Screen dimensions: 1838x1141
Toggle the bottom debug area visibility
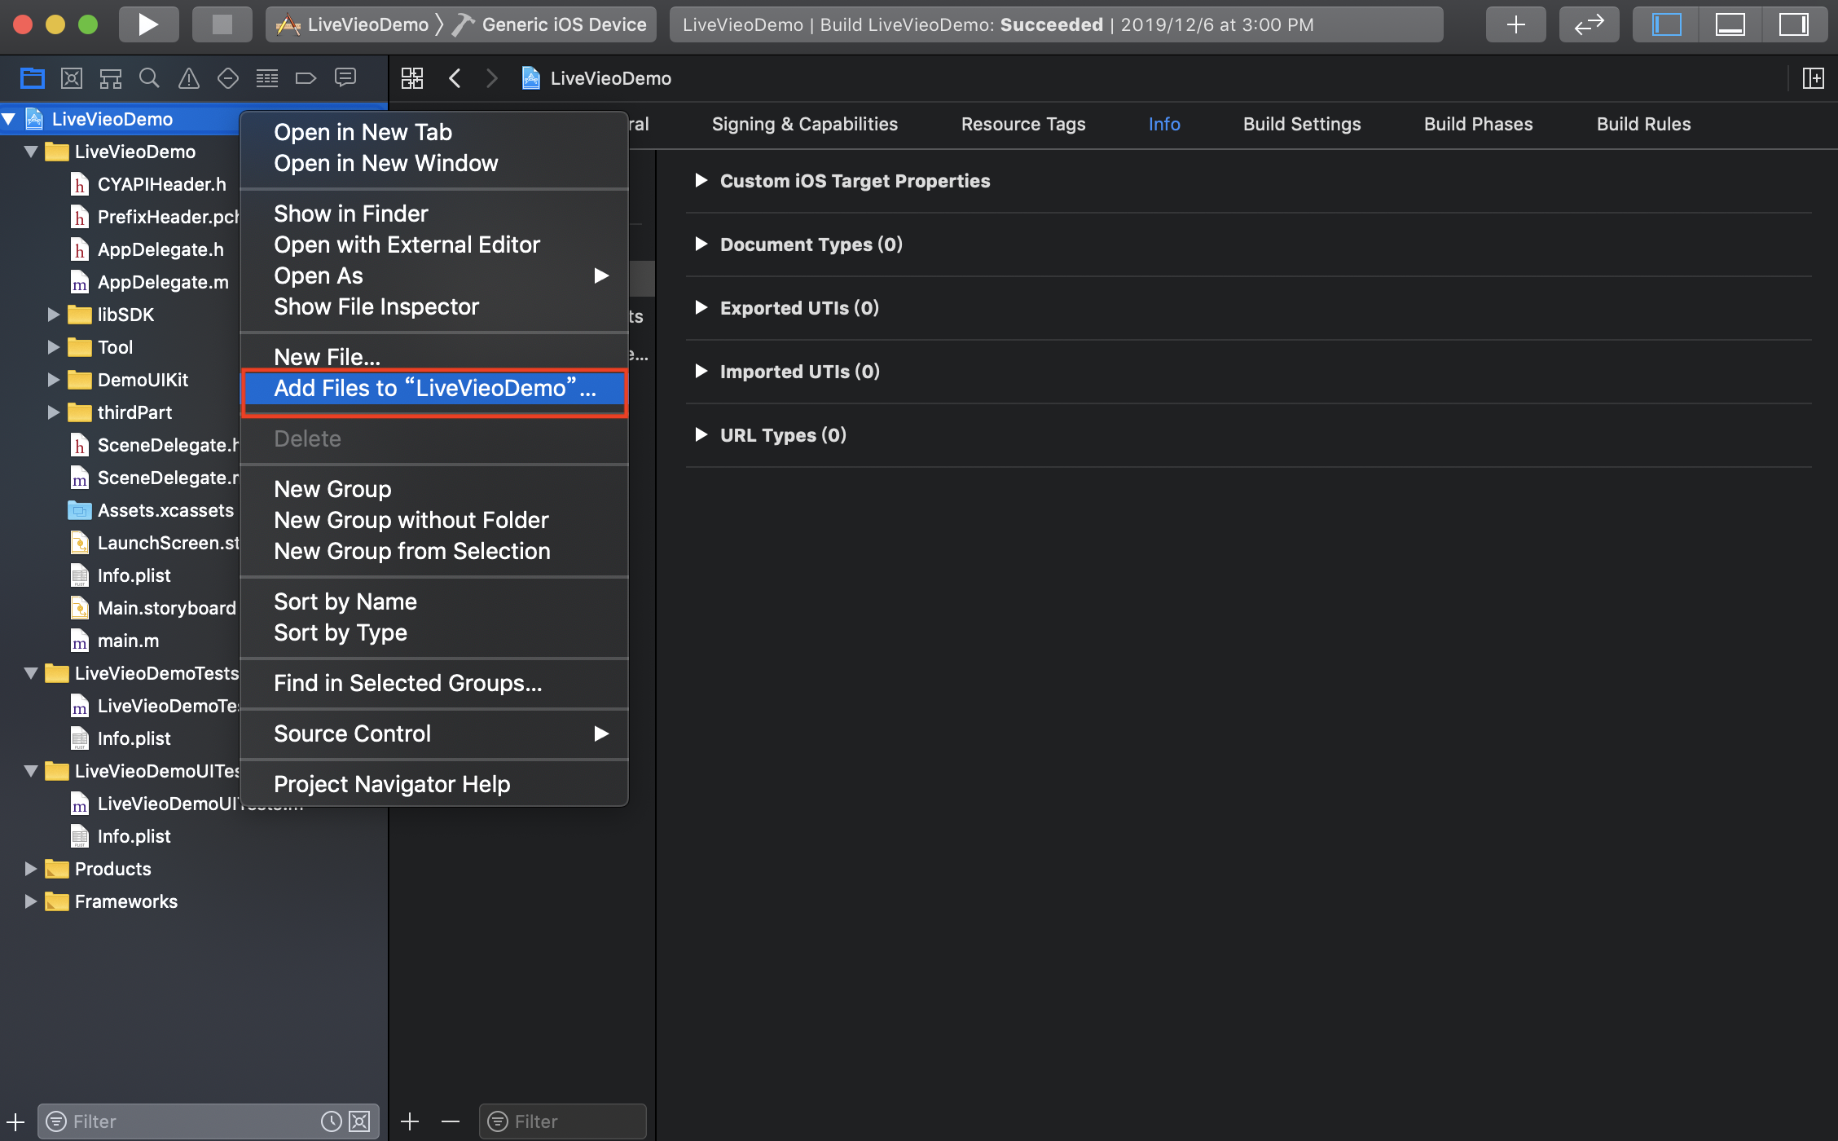(1730, 24)
